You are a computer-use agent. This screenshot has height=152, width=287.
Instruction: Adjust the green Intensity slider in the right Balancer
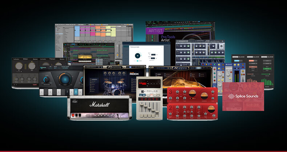(267, 74)
